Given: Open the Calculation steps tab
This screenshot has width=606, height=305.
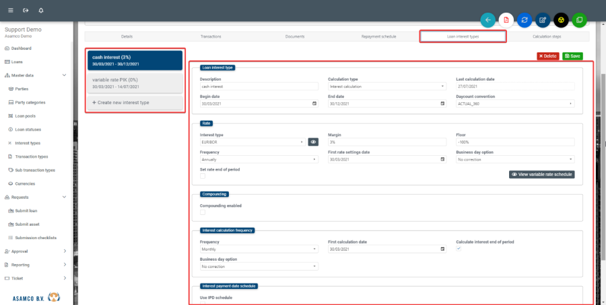Looking at the screenshot, I should pyautogui.click(x=547, y=36).
